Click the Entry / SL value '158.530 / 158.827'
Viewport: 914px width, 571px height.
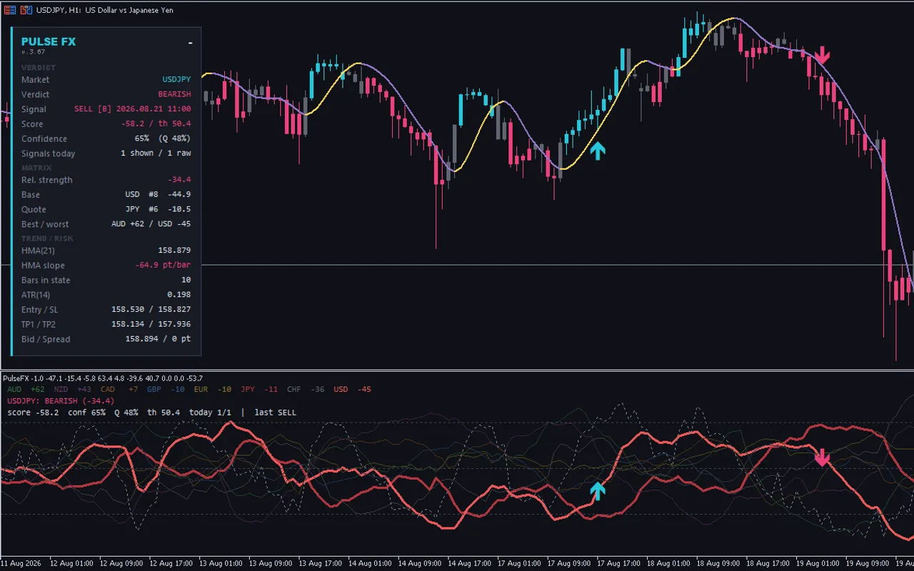pyautogui.click(x=151, y=310)
